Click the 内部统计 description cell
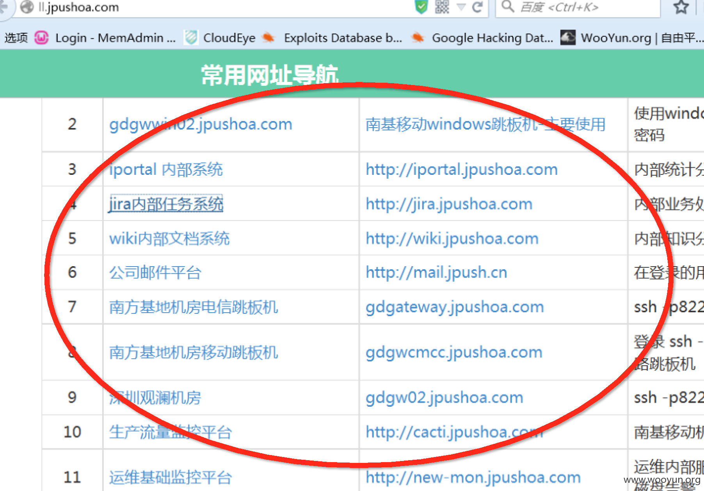The width and height of the screenshot is (704, 491). click(x=667, y=169)
